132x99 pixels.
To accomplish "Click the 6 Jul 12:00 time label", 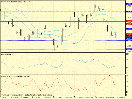I will (25, 97).
